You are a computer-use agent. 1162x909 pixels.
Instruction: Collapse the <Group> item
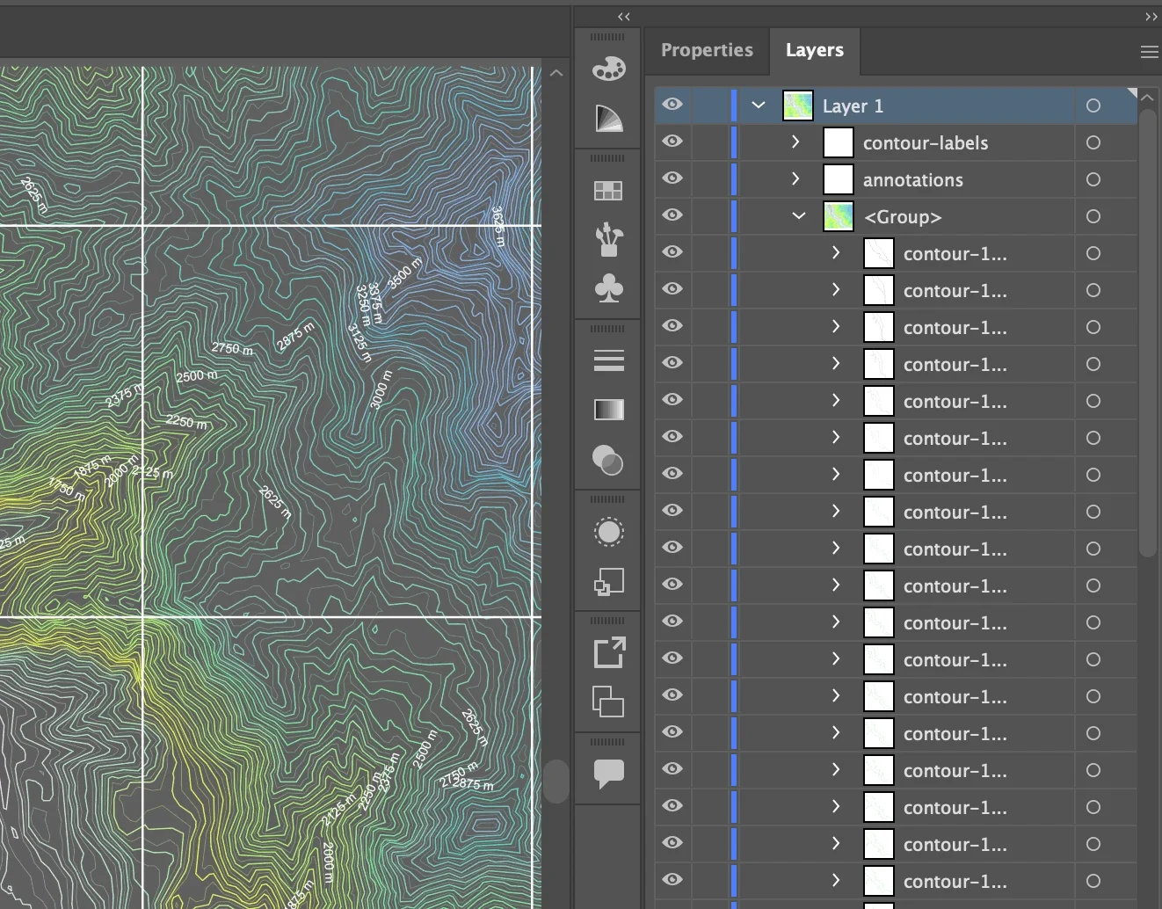pos(799,216)
